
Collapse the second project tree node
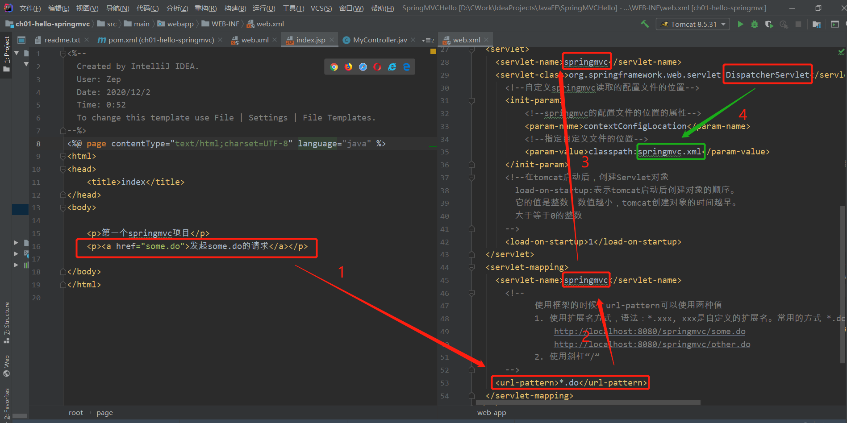(x=26, y=65)
